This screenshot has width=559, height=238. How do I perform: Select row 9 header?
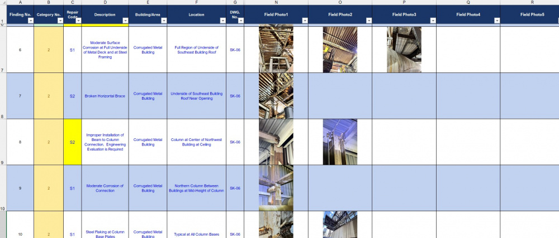click(x=3, y=142)
